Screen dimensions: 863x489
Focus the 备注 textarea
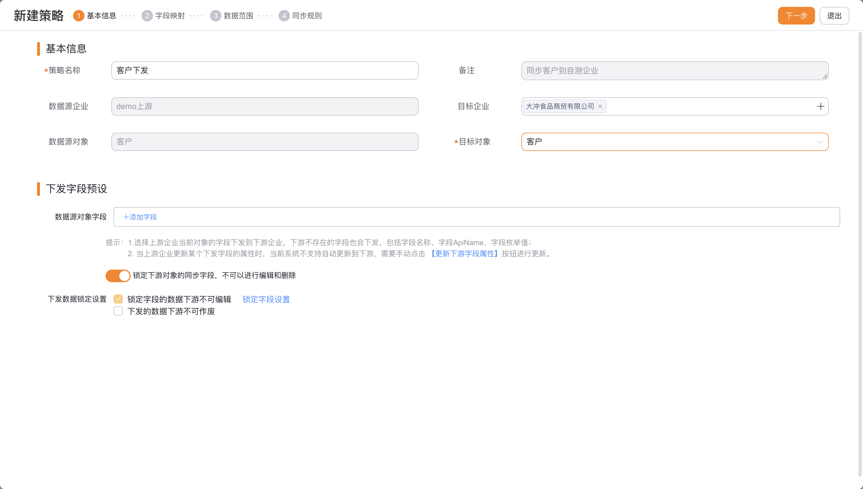675,70
